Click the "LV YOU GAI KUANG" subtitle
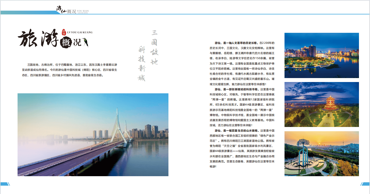 click(x=80, y=33)
